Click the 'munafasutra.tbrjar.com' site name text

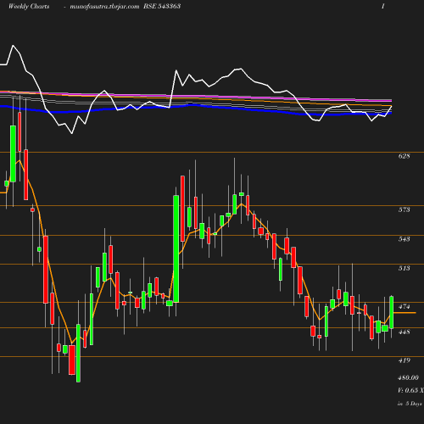104,6
